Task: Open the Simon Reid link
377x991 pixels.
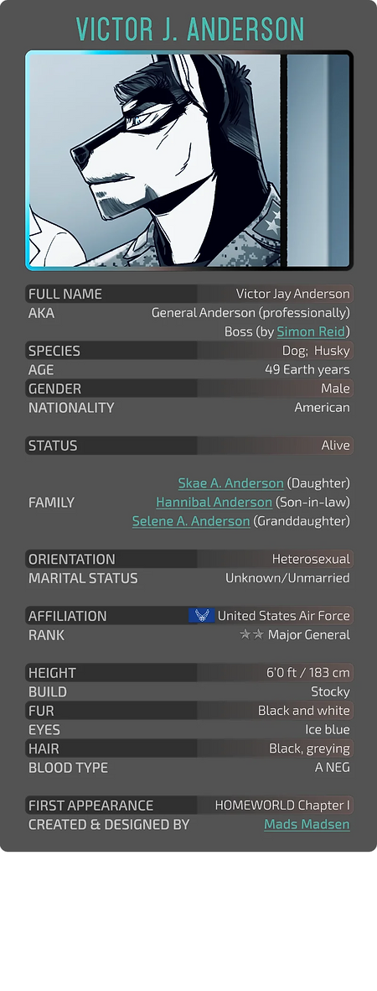Action: click(311, 331)
